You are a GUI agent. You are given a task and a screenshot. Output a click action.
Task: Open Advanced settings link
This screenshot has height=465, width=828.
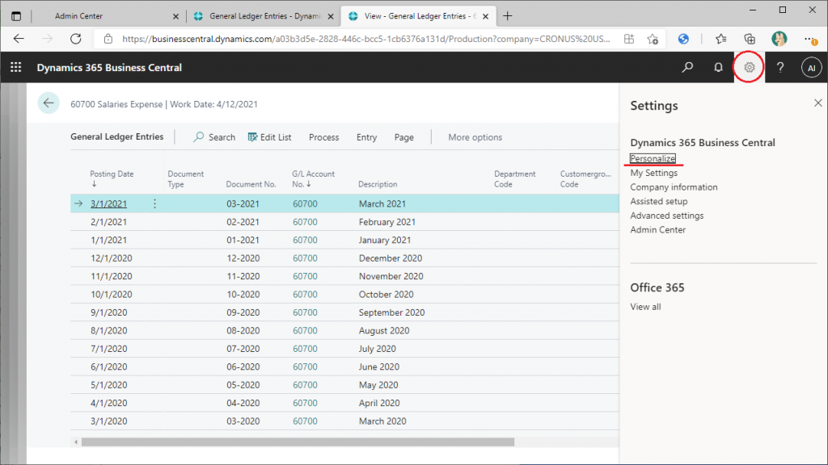667,215
